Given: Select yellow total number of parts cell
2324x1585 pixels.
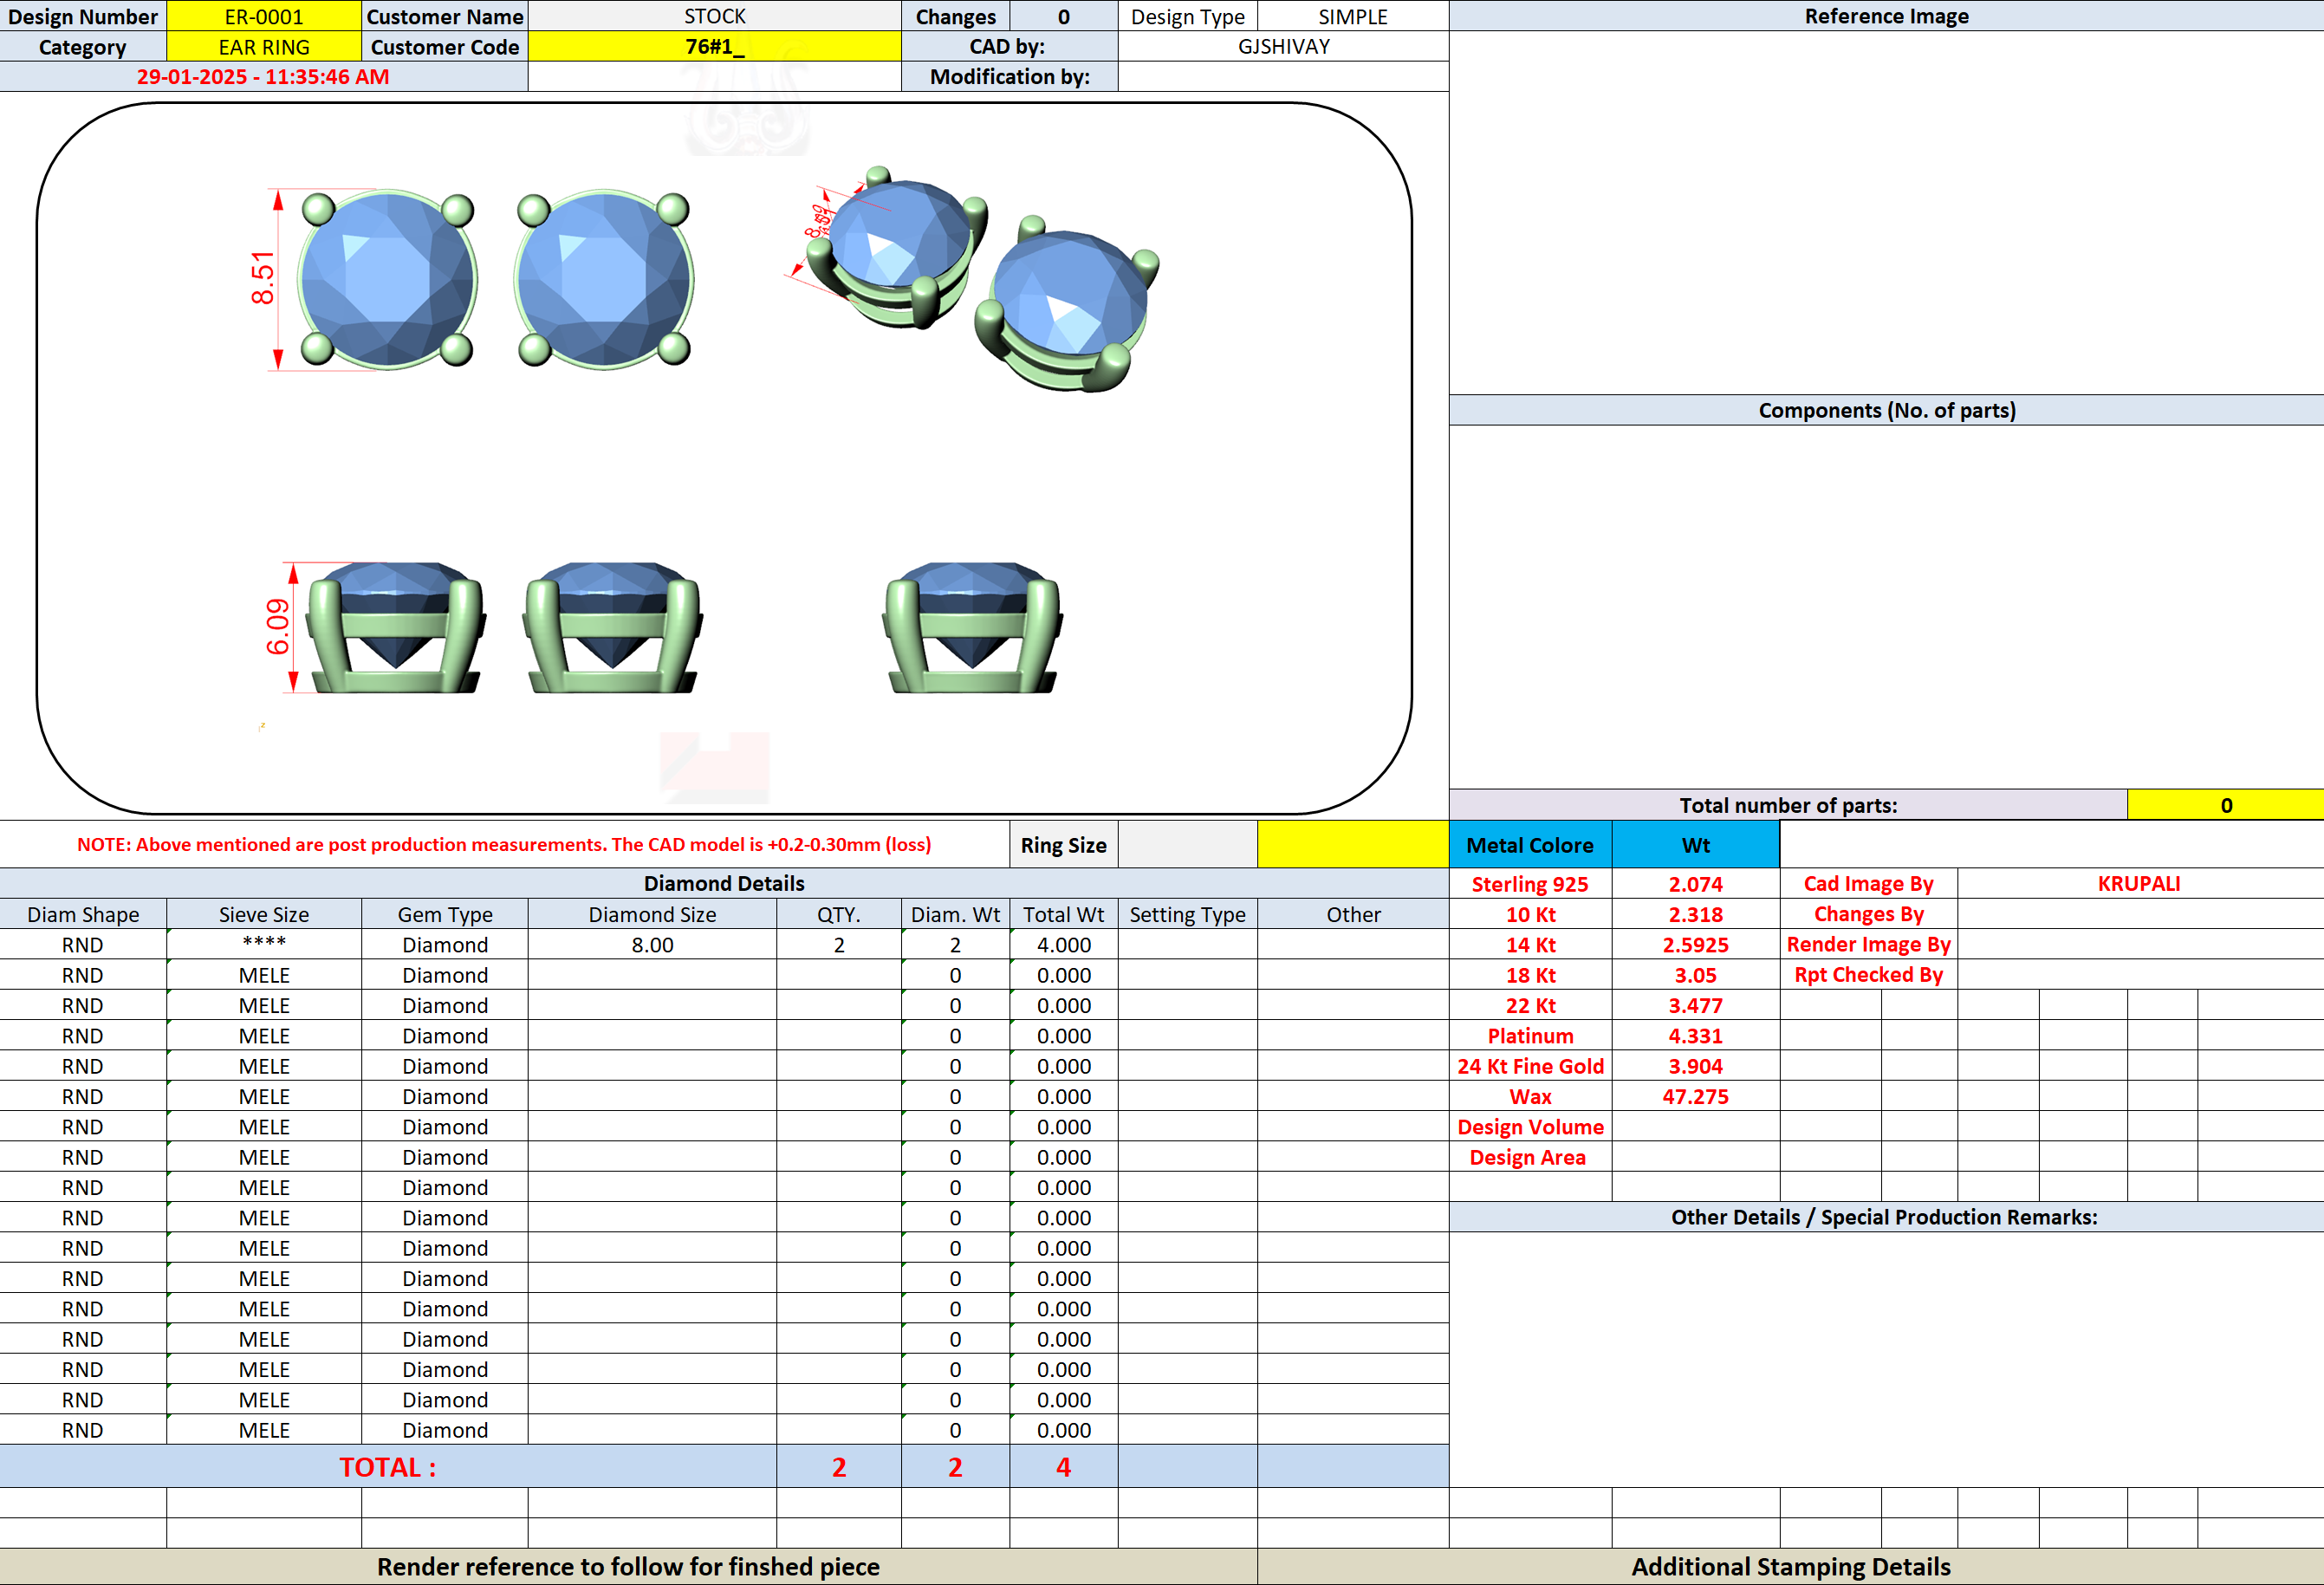Looking at the screenshot, I should point(2225,805).
